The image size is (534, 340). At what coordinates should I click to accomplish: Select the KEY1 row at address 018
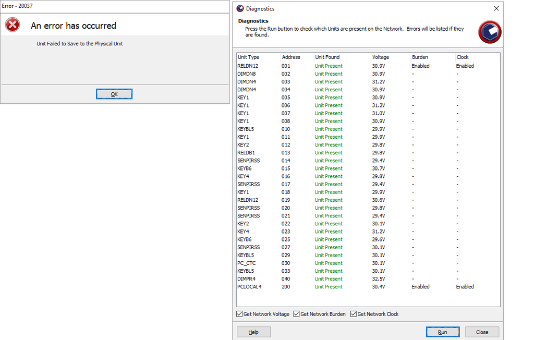(368, 192)
